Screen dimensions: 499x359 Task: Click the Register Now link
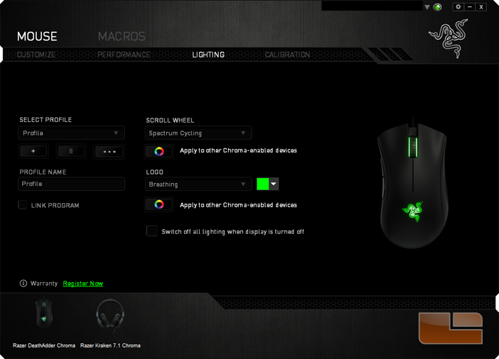tap(83, 283)
